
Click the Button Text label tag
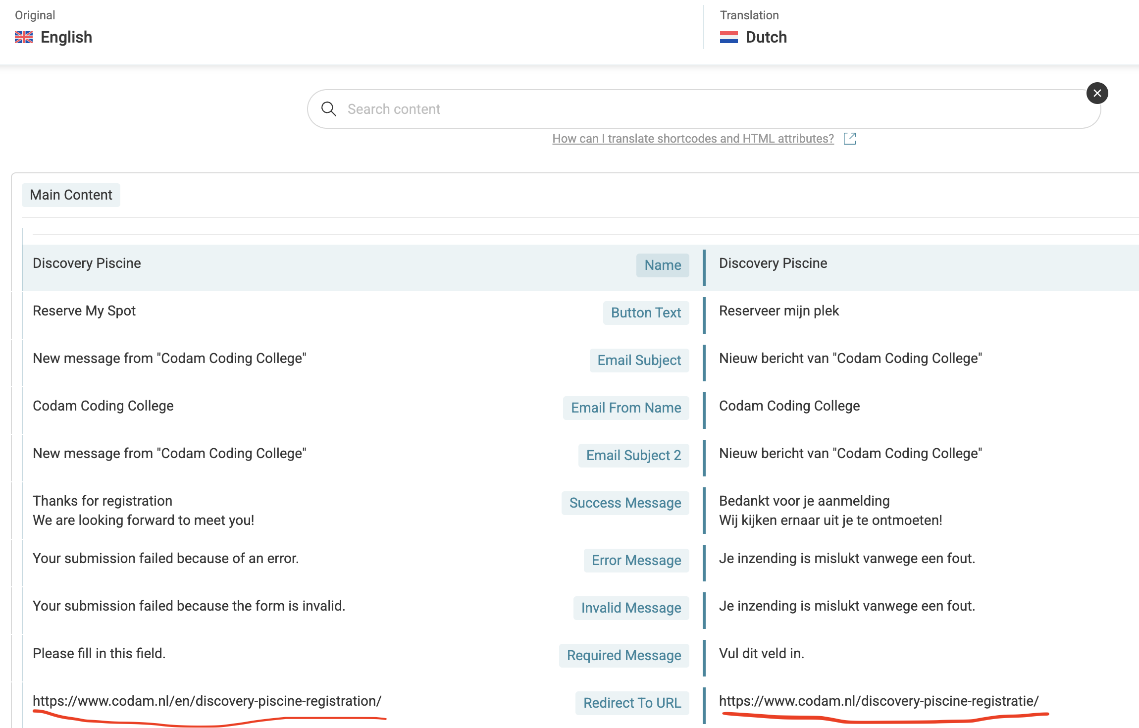(645, 312)
